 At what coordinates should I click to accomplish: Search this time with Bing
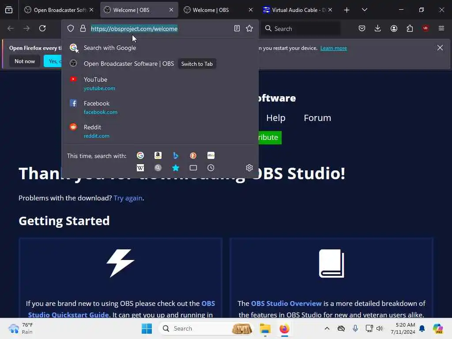pos(176,156)
